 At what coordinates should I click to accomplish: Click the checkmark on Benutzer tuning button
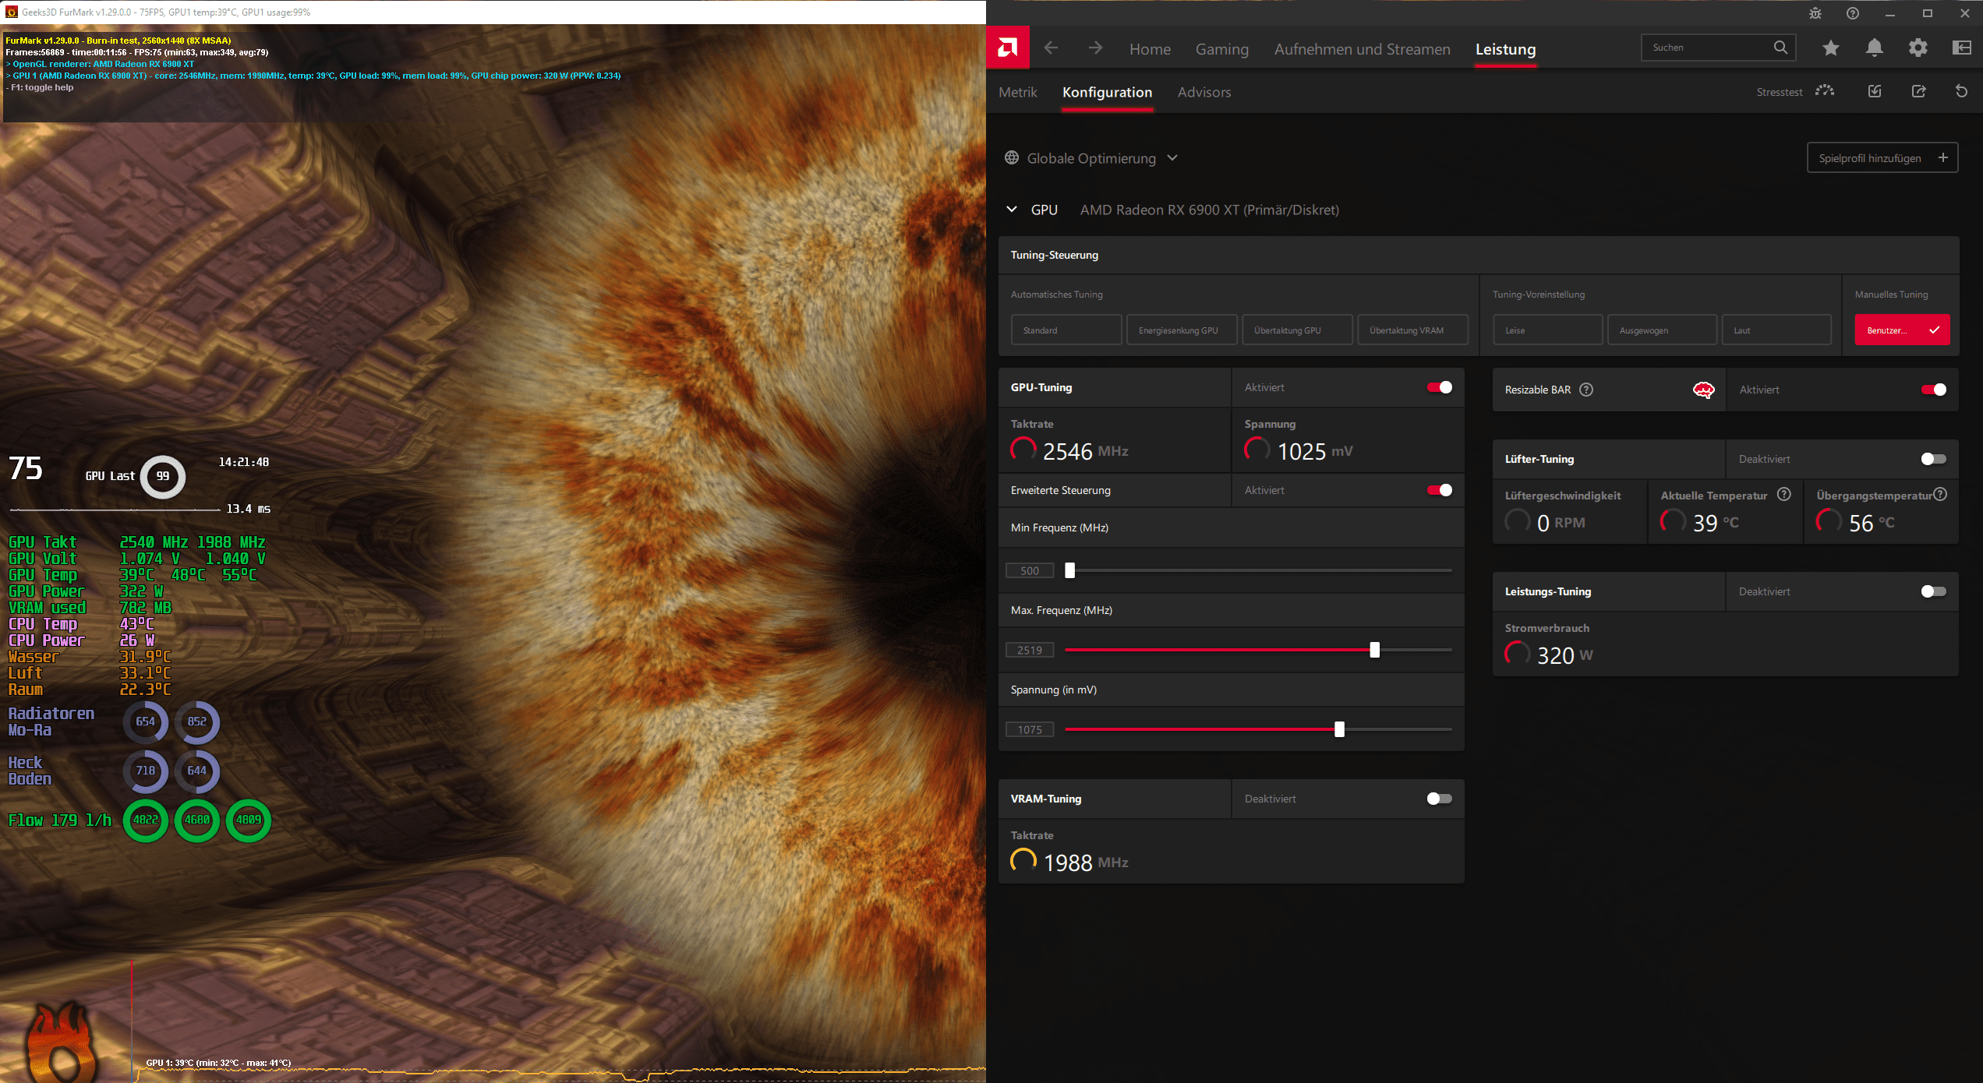pyautogui.click(x=1934, y=330)
